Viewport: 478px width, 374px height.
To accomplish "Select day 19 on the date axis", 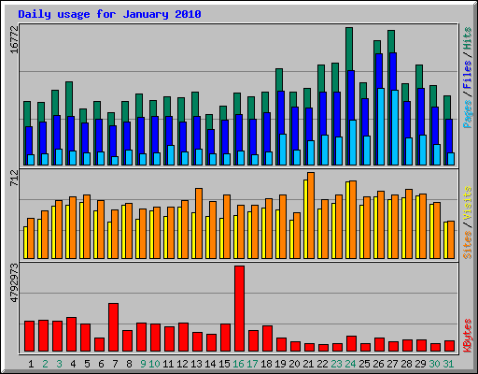I will point(280,364).
